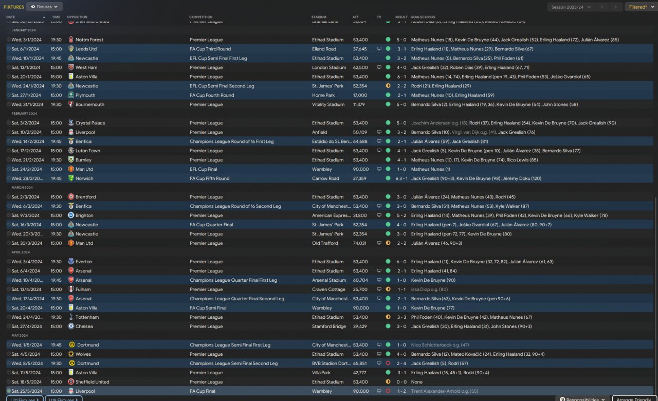
Task: Go to the previous season with the left arrow
Action: 602,7
